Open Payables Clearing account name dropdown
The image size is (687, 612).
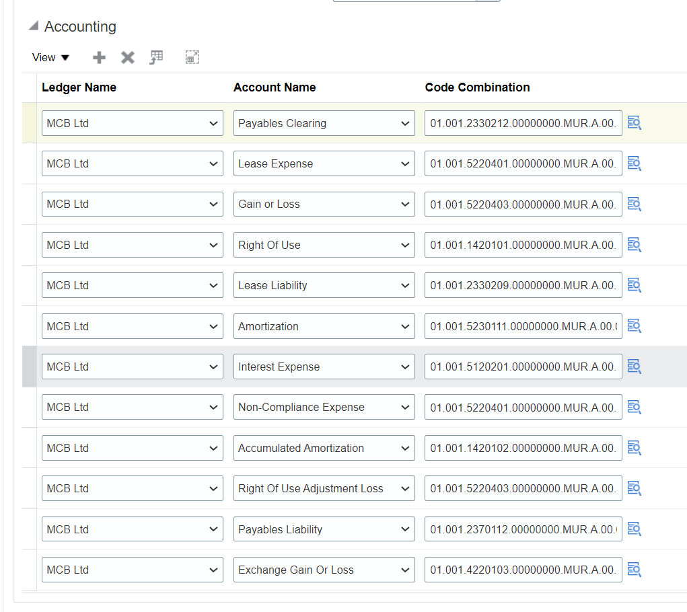pyautogui.click(x=324, y=123)
